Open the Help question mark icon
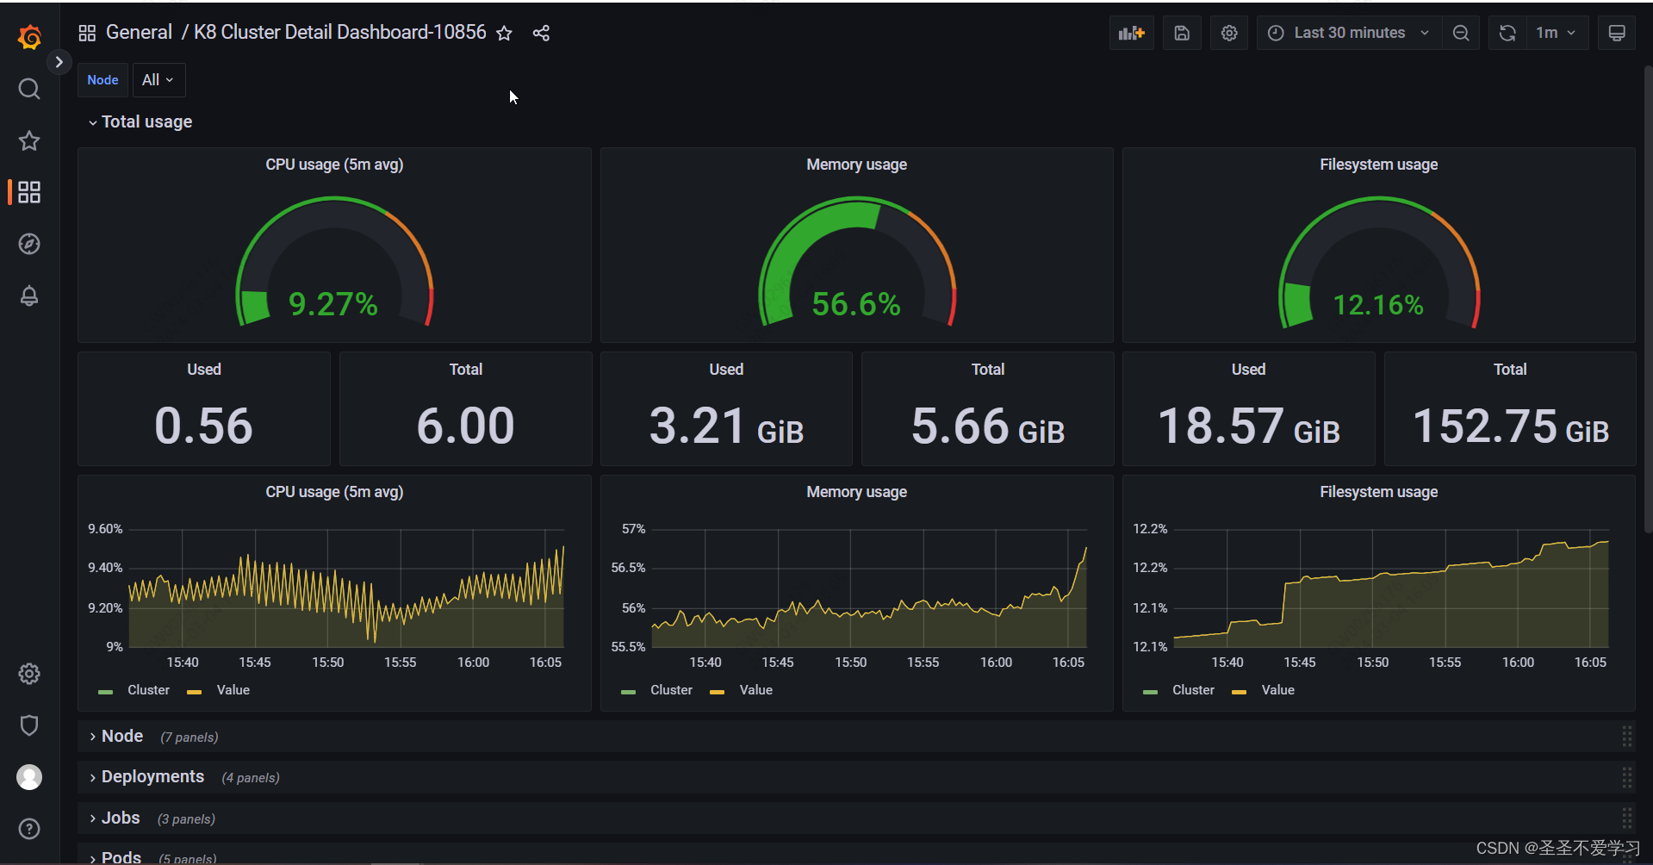Viewport: 1653px width, 865px height. pos(29,829)
